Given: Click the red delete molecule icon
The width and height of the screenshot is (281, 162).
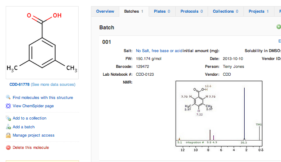Looking at the screenshot, I should pos(8,148).
